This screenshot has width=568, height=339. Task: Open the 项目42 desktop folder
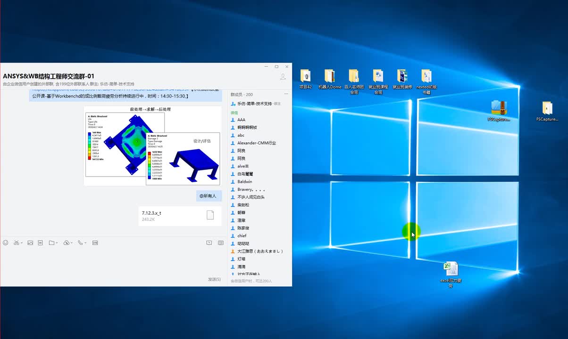tap(306, 79)
